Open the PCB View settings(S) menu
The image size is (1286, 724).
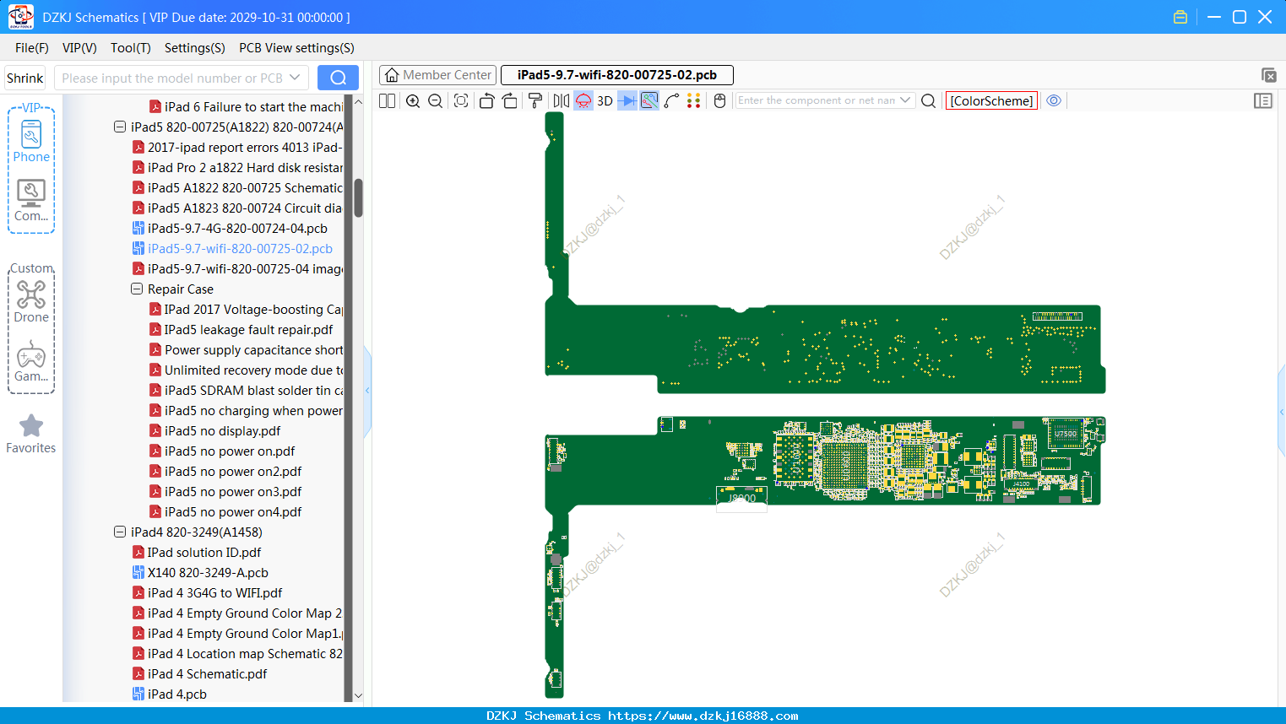tap(296, 48)
